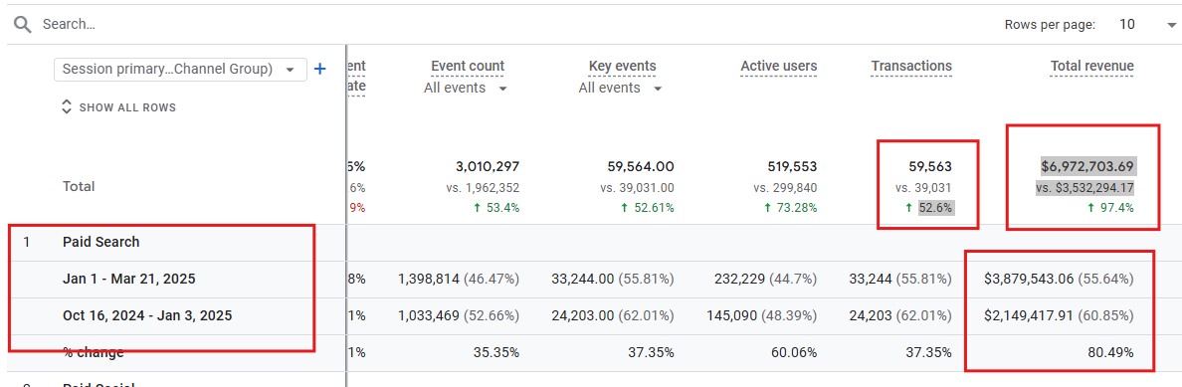The height and width of the screenshot is (387, 1182).
Task: Click the 35.35% event count change cell
Action: pyautogui.click(x=496, y=352)
